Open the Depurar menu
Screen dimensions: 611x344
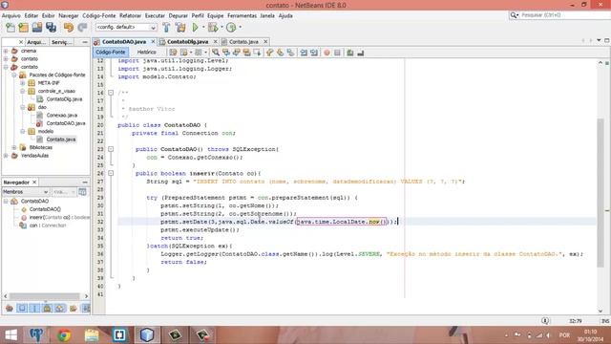click(x=179, y=15)
